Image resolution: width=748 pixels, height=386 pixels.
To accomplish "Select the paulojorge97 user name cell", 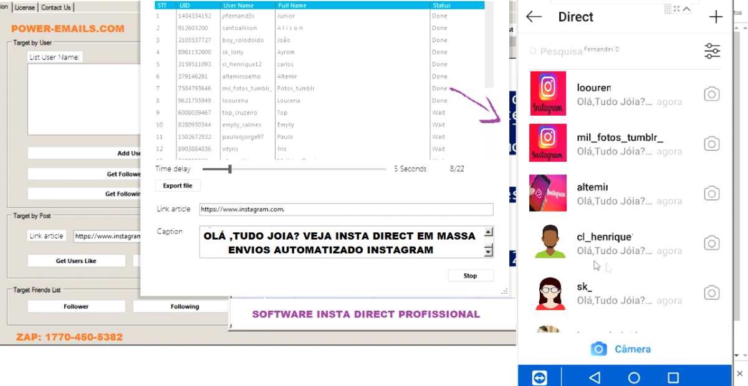I will pos(242,137).
